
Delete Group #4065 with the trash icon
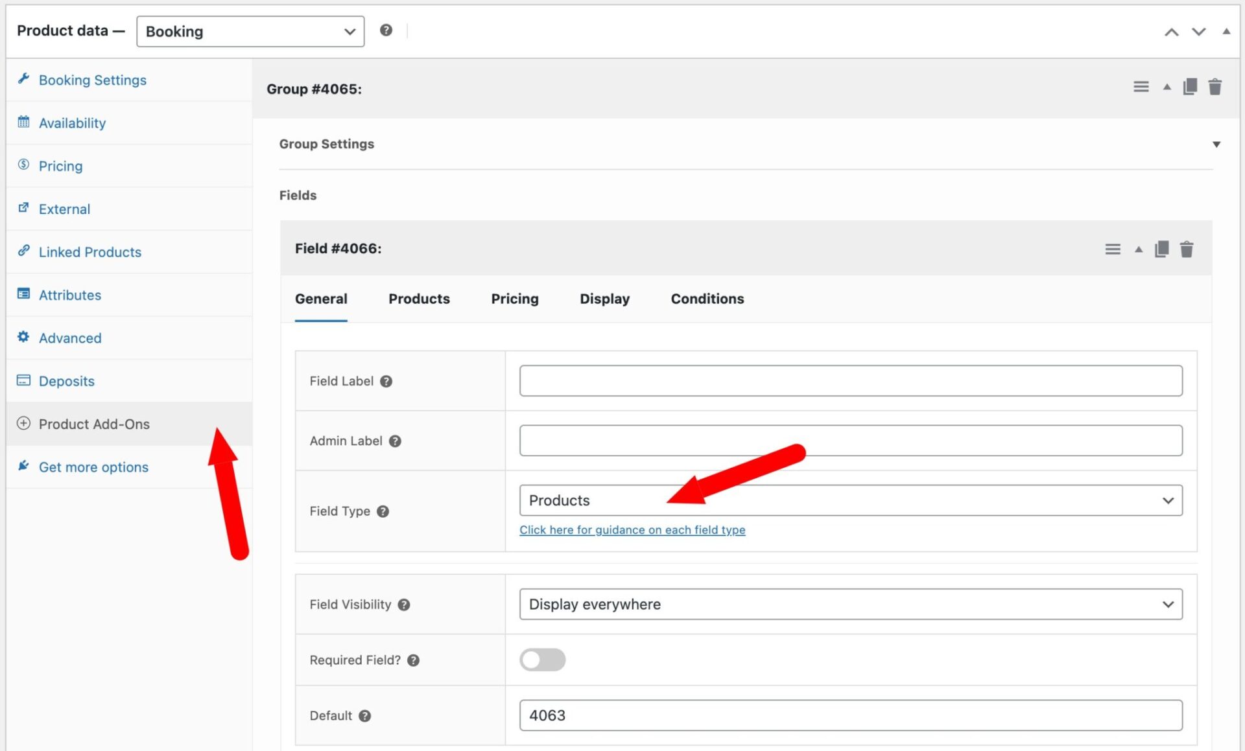[x=1215, y=86]
